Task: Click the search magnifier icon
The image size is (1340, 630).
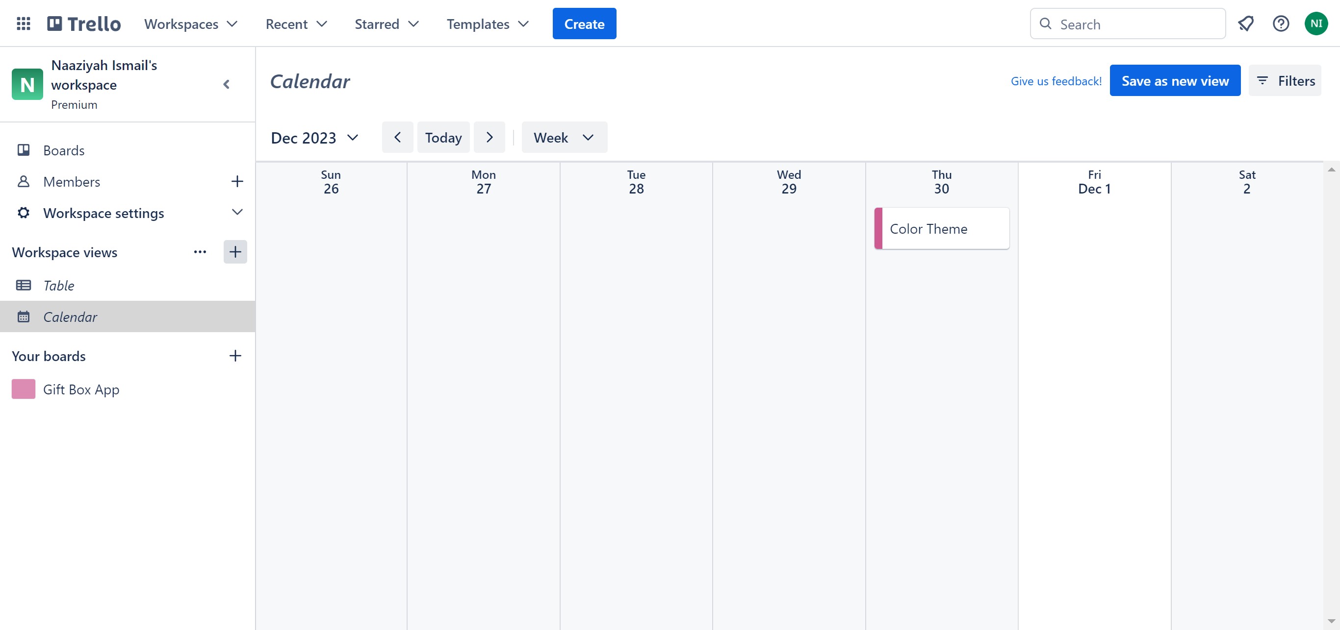Action: [1046, 24]
